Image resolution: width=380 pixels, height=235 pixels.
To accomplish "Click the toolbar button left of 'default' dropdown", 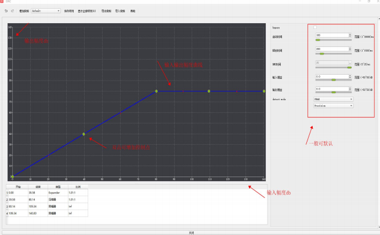I will coord(24,11).
